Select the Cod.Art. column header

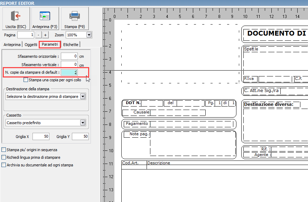click(130, 163)
